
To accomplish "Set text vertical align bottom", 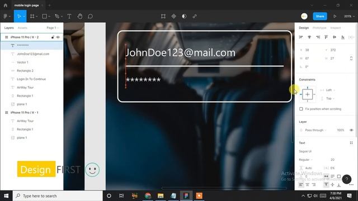I will click(x=339, y=185).
